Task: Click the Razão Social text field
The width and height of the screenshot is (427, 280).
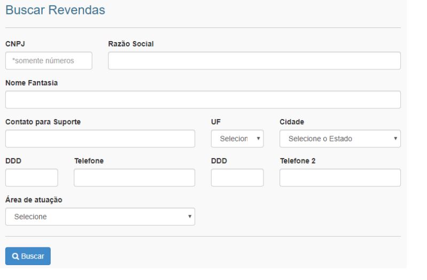Action: pyautogui.click(x=254, y=61)
